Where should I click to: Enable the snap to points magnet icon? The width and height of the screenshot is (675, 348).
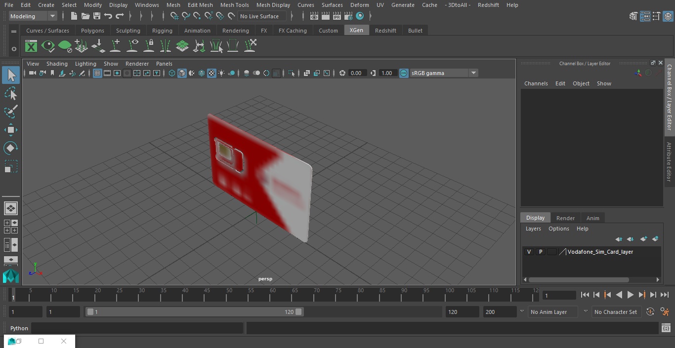pos(197,16)
